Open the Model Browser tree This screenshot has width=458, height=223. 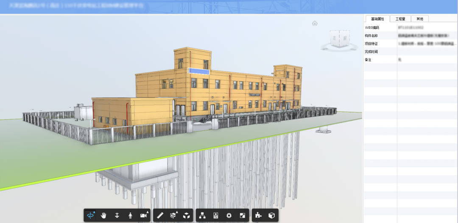[202, 215]
